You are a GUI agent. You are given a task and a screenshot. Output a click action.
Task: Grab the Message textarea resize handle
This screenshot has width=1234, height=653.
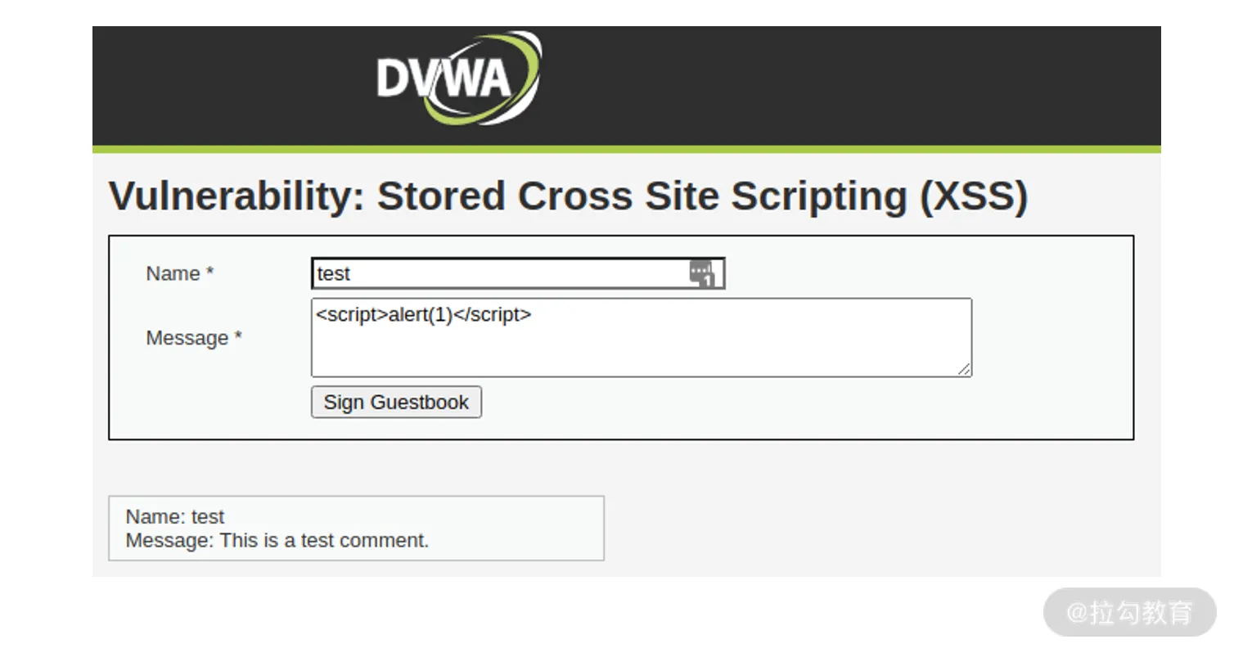click(x=964, y=369)
